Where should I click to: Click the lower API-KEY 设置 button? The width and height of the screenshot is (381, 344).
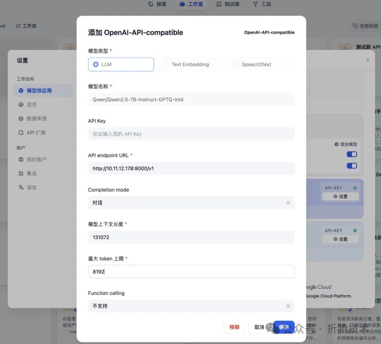[340, 239]
